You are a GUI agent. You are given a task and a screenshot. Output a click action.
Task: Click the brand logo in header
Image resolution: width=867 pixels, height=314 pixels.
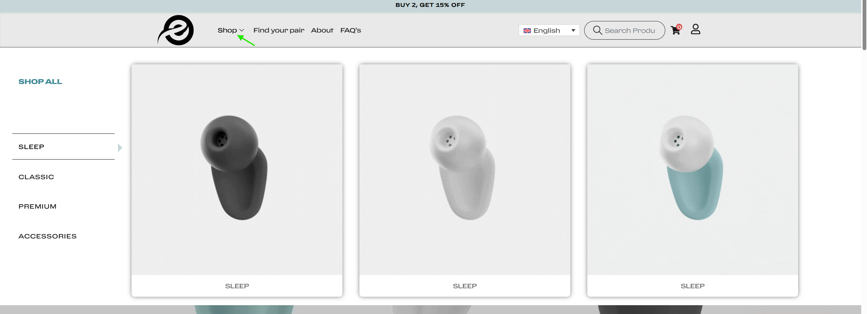click(x=176, y=30)
